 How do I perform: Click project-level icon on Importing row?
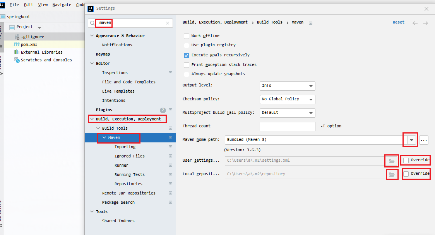[x=170, y=147]
